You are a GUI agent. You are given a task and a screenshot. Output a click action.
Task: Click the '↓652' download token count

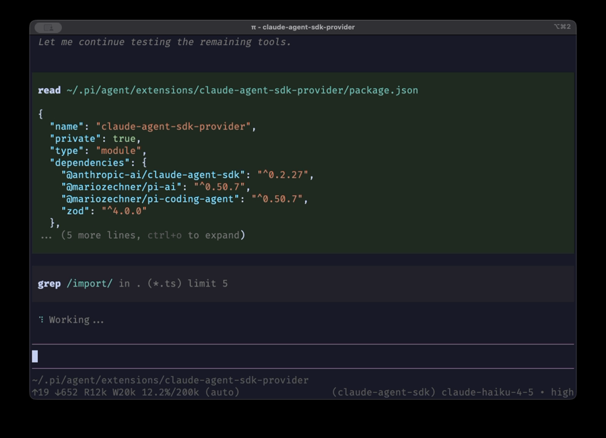(x=66, y=392)
